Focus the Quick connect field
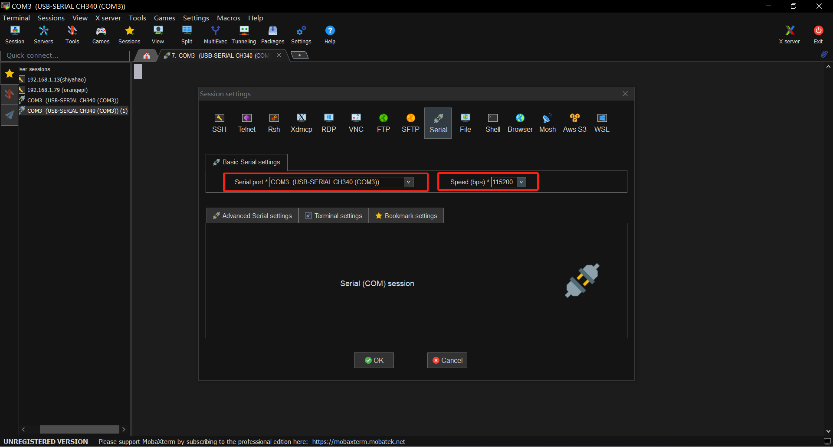The width and height of the screenshot is (833, 447). pos(65,55)
